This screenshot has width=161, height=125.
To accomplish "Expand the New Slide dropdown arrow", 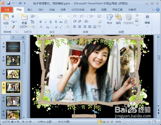I will pyautogui.click(x=29, y=27).
